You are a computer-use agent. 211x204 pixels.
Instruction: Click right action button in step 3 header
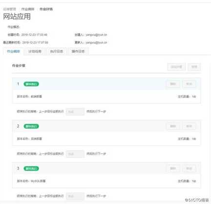(x=189, y=168)
